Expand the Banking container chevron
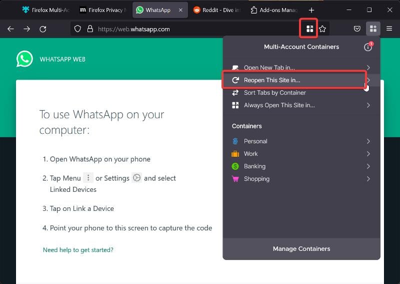This screenshot has width=400, height=284. click(x=368, y=166)
